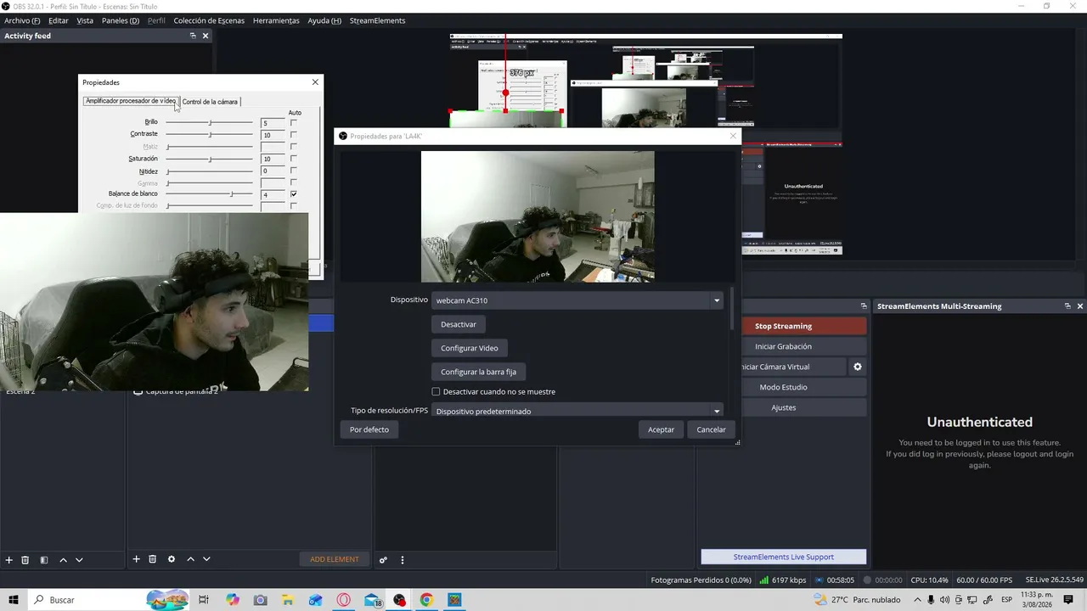Open Mail app with 18 badge
1087x611 pixels.
coord(373,600)
